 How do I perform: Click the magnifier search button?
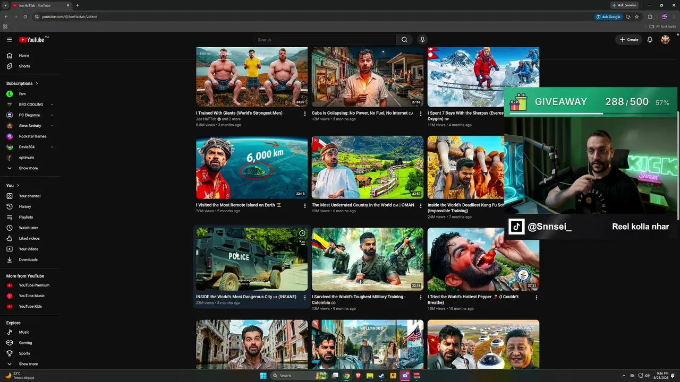[404, 40]
